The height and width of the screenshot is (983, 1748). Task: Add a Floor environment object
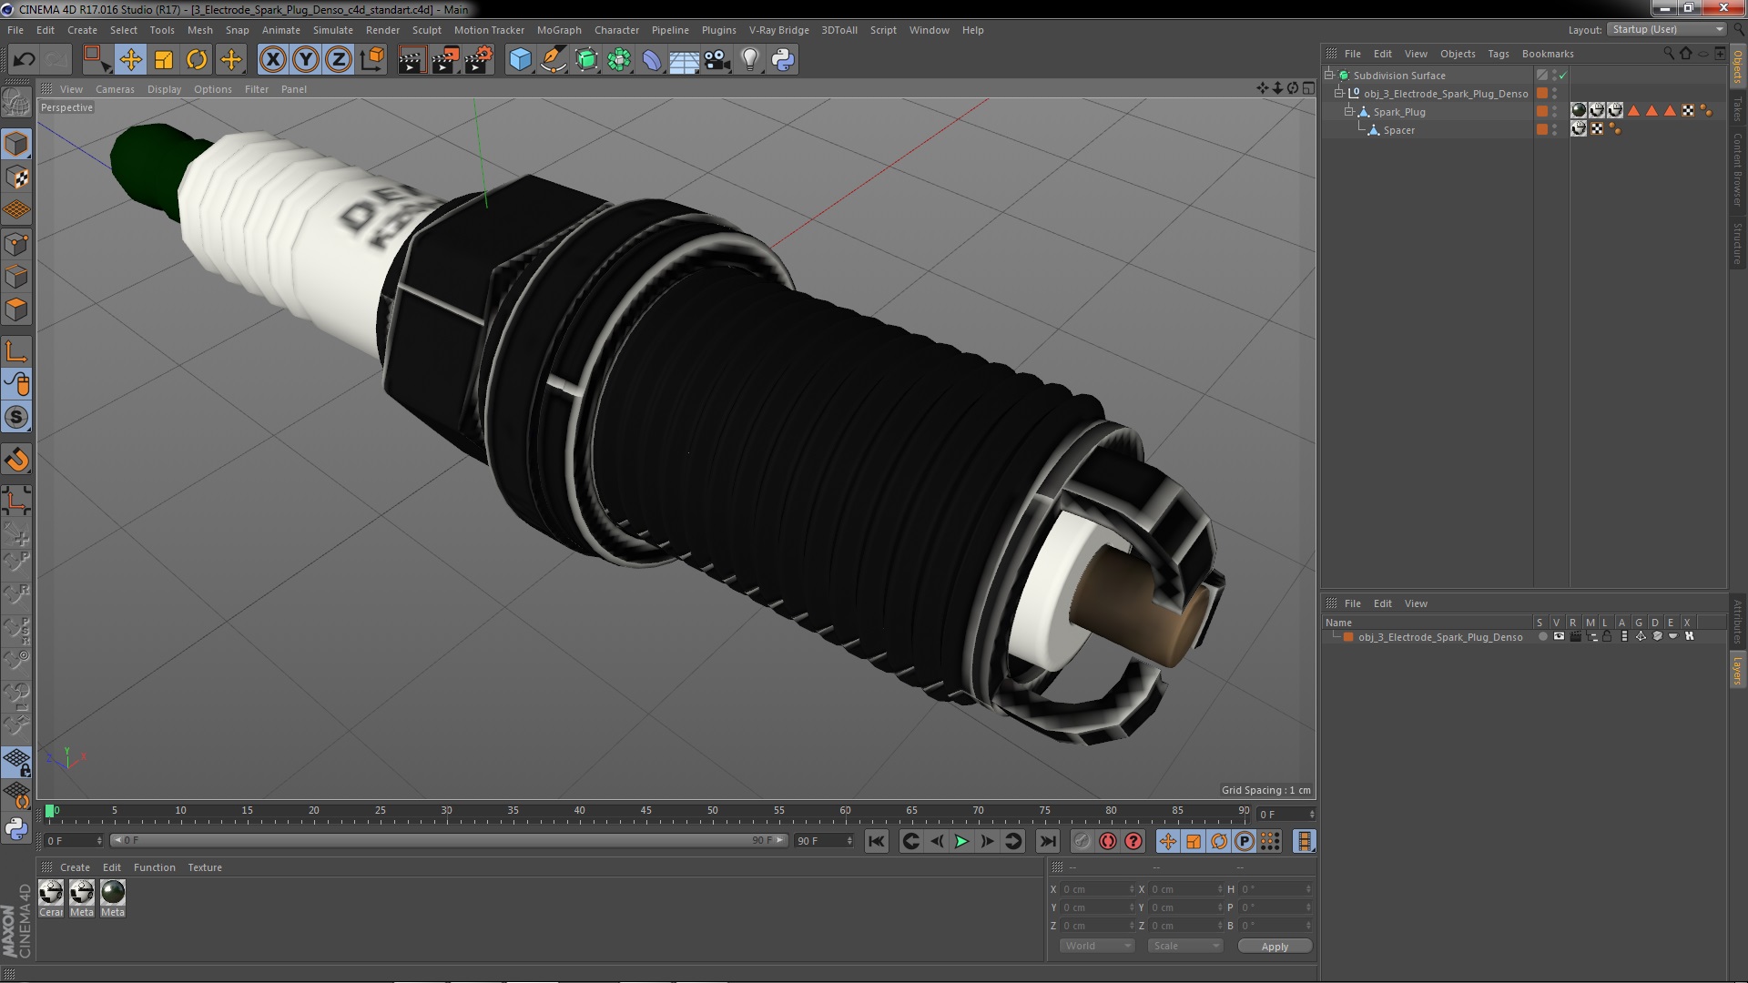(x=684, y=60)
